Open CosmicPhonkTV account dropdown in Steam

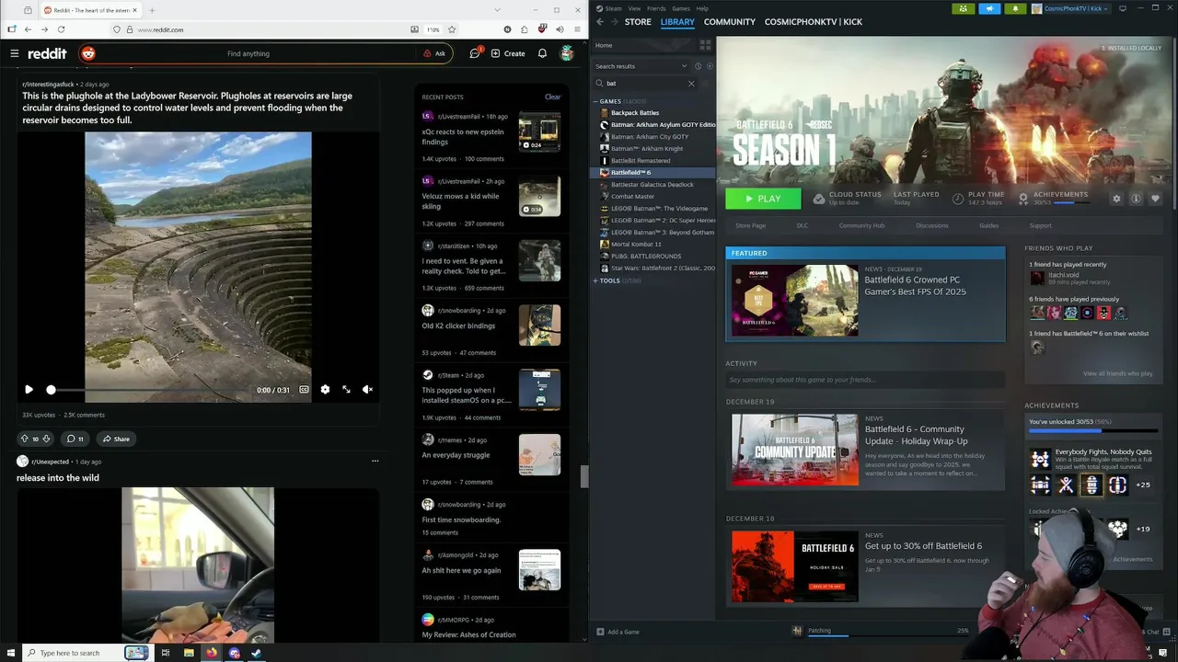(1071, 8)
